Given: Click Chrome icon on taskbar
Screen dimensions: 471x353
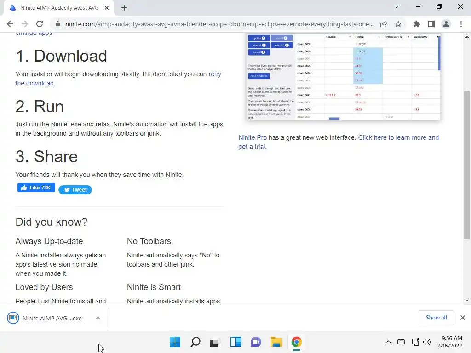Looking at the screenshot, I should 297,342.
